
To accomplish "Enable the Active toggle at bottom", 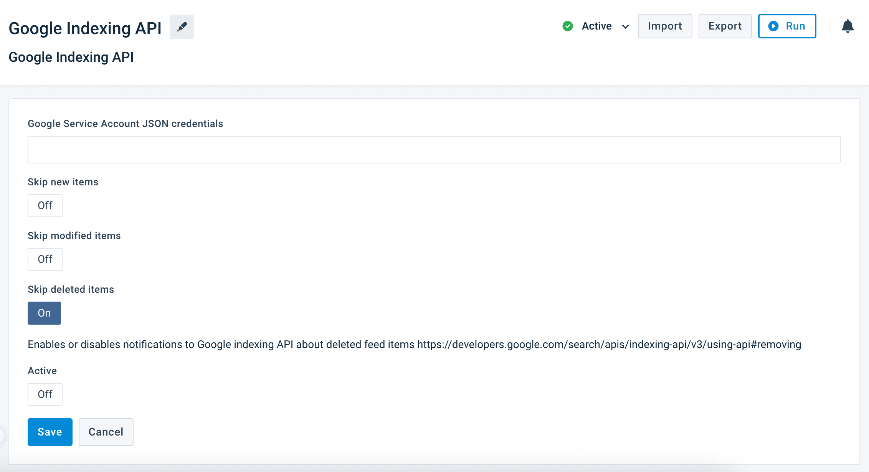I will (x=45, y=394).
